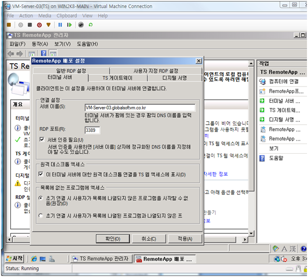Click the 시작 Start button
Image resolution: width=308 pixels, height=277 pixels.
point(14,258)
